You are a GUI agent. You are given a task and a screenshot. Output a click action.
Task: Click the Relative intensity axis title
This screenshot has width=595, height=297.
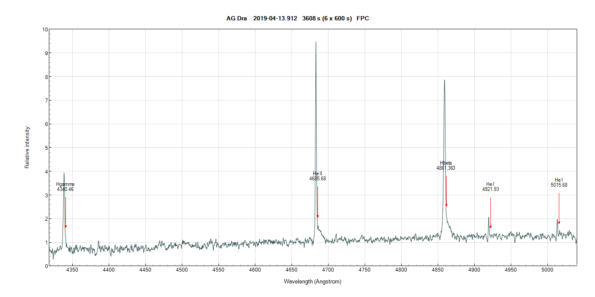point(27,147)
